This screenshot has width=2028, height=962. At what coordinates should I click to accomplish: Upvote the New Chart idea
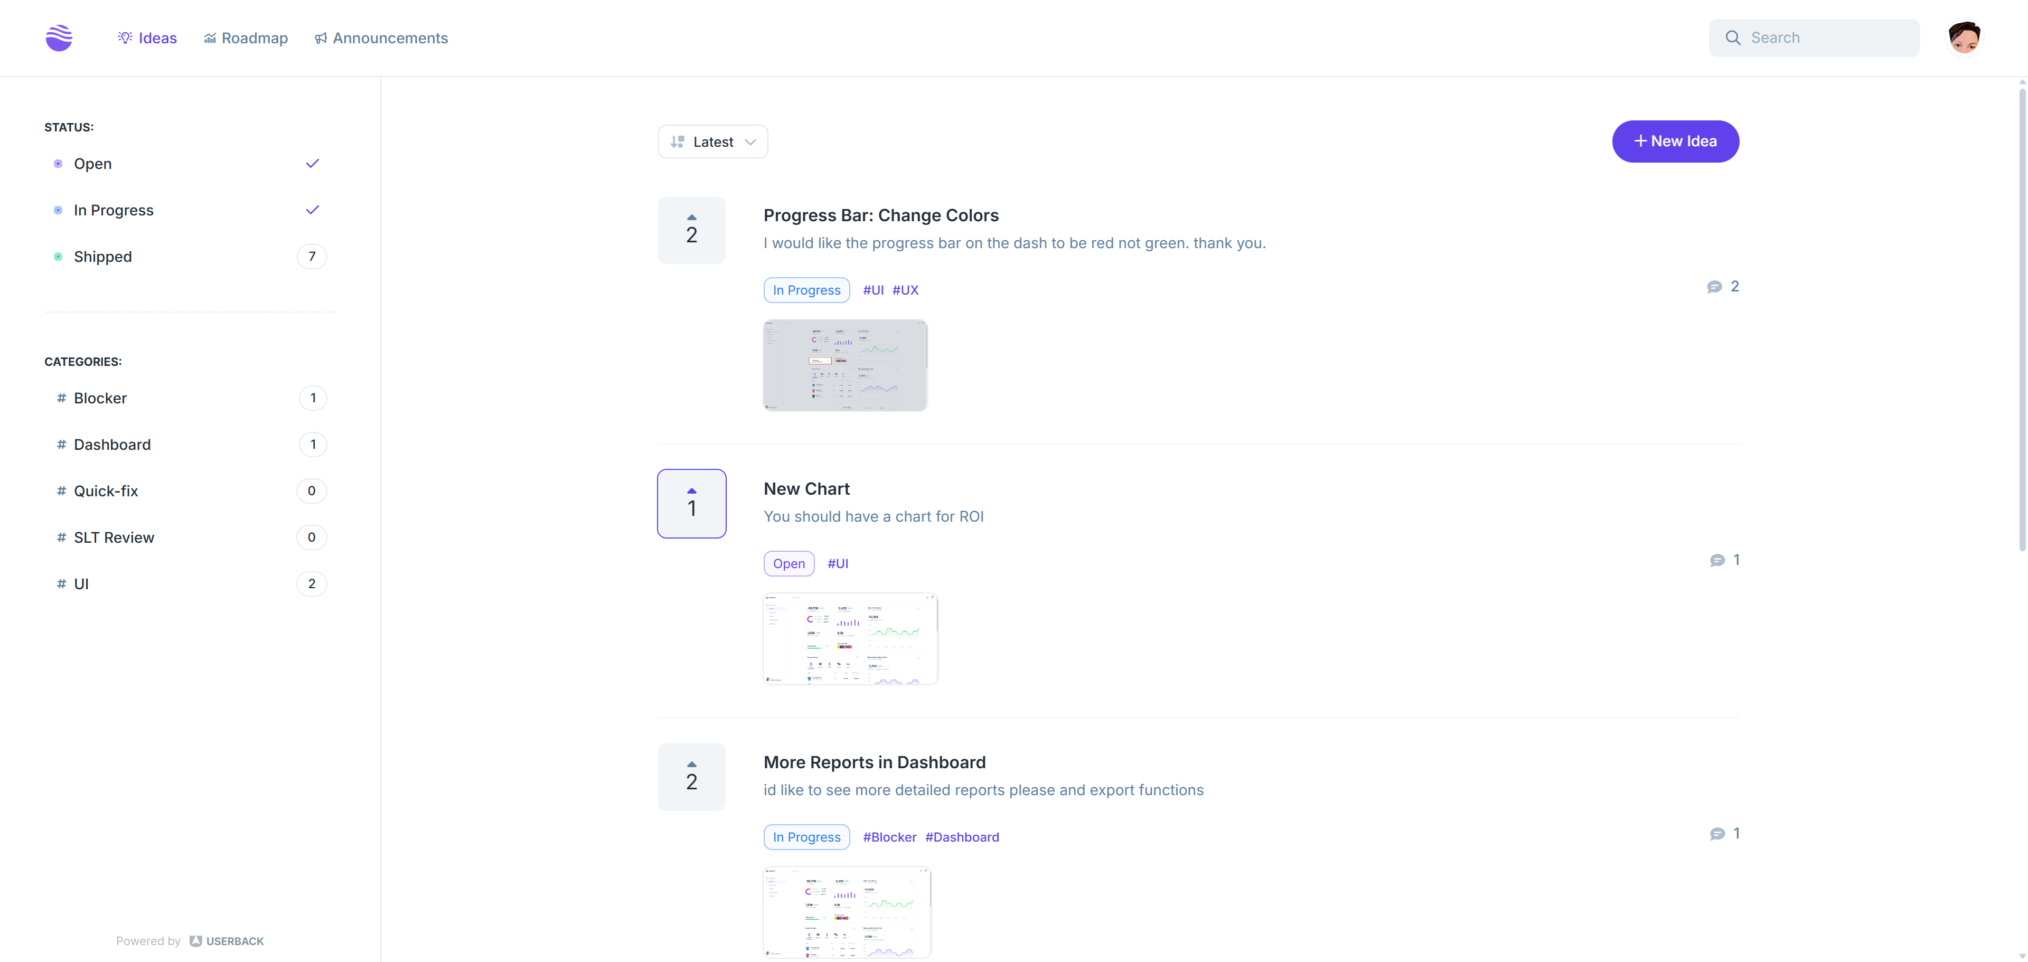691,503
